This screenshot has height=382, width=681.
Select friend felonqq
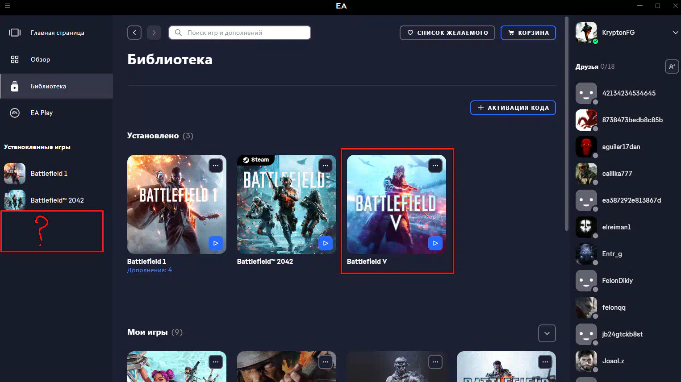(x=626, y=307)
